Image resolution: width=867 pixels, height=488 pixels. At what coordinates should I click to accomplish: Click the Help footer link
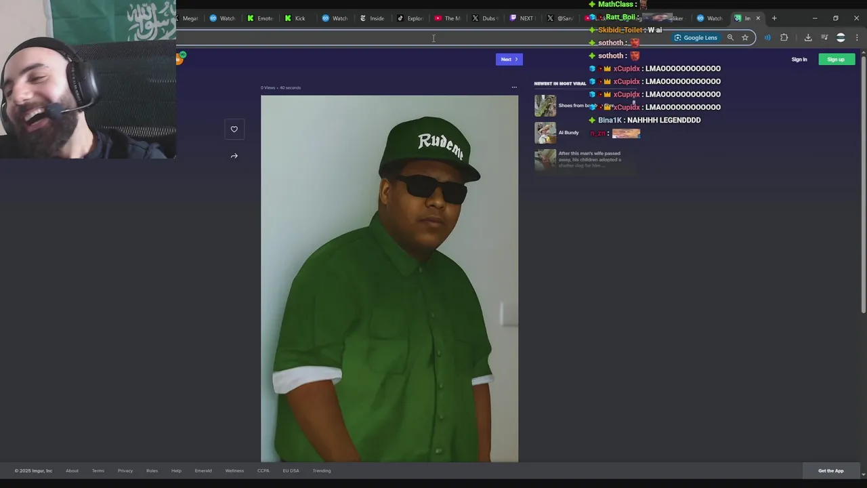tap(176, 471)
